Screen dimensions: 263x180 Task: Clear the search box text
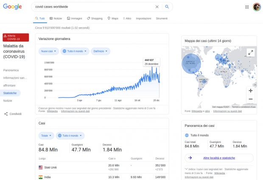pyautogui.click(x=157, y=7)
